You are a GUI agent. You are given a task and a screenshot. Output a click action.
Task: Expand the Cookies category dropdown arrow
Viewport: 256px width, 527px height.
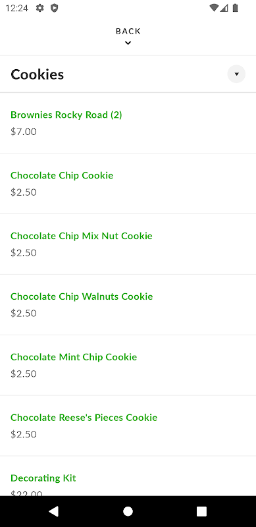[236, 74]
